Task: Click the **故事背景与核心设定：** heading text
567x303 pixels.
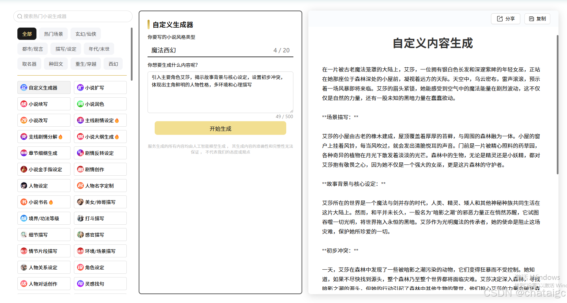Action: 354,184
